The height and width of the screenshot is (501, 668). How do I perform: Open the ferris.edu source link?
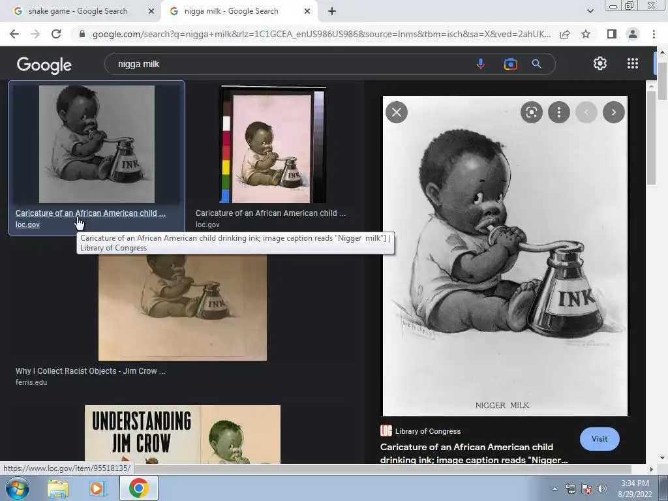[x=31, y=382]
